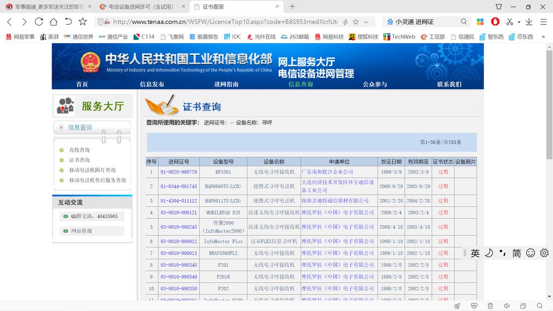Viewport: 553px width, 311px height.
Task: Click the rocket accelerator icon in status bar
Action: pos(457,306)
